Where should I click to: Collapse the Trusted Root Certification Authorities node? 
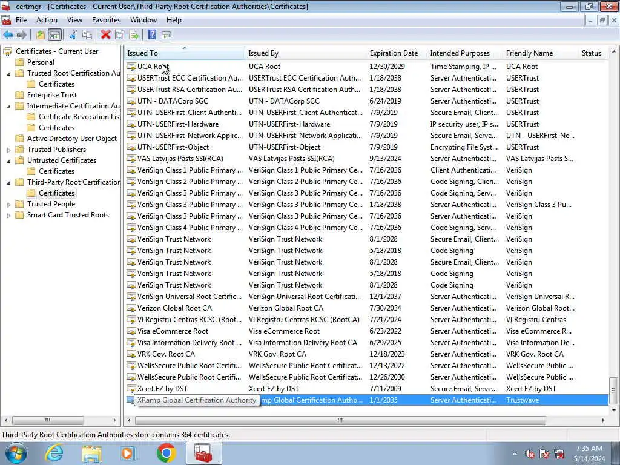[x=8, y=73]
